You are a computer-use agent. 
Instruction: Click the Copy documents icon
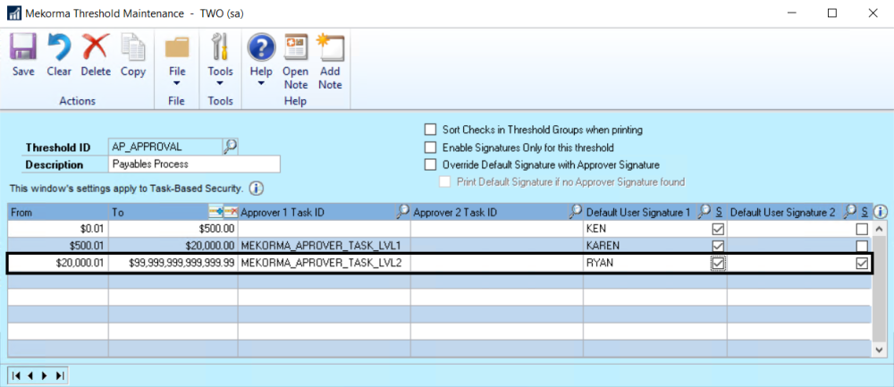(133, 46)
